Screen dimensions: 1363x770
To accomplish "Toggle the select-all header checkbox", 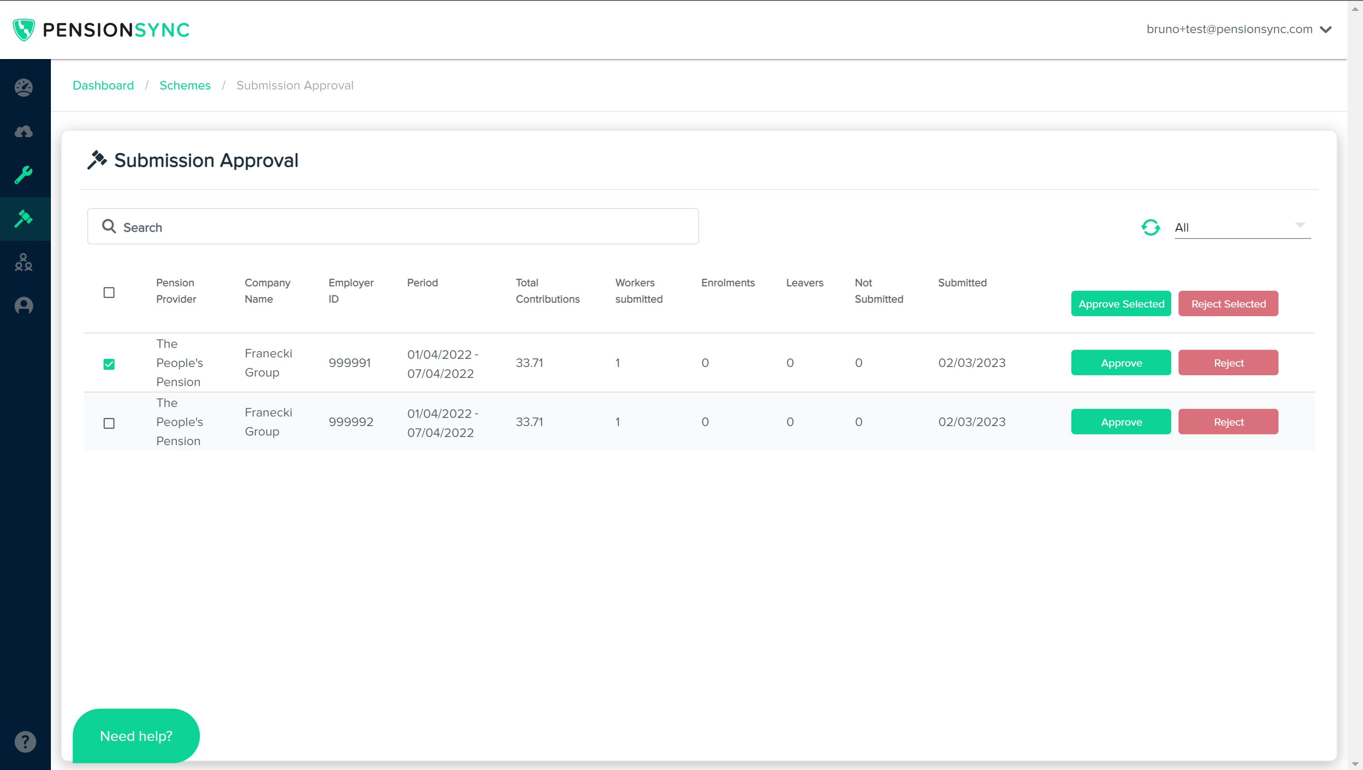I will [109, 293].
